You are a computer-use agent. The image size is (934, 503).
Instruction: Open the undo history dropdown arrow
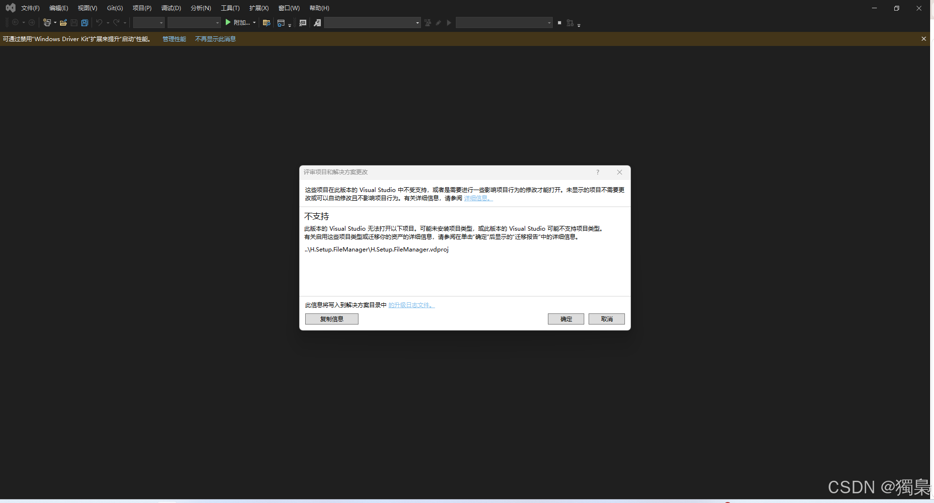point(108,23)
